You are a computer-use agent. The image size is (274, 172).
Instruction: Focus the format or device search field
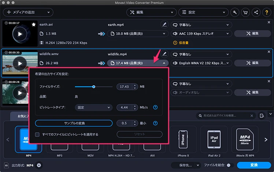point(225,116)
